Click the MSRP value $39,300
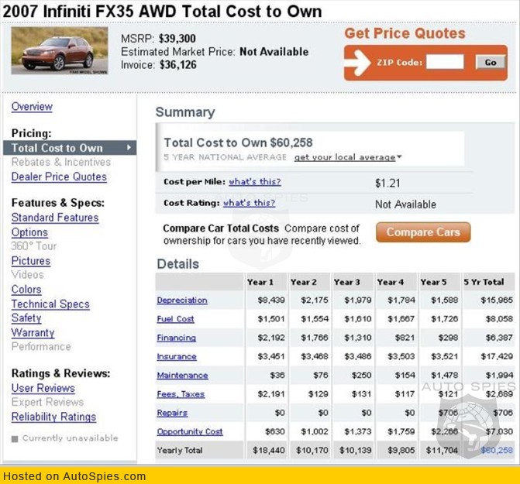The image size is (520, 484). [x=177, y=39]
